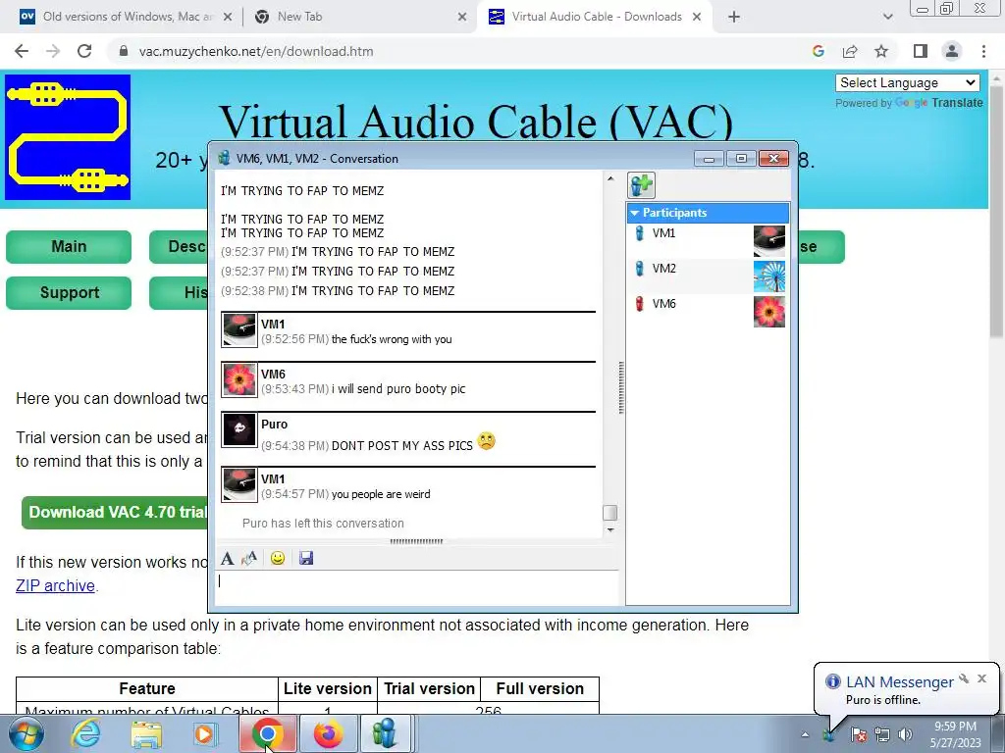Launch Internet Explorer from taskbar
The image size is (1005, 753).
pyautogui.click(x=86, y=733)
